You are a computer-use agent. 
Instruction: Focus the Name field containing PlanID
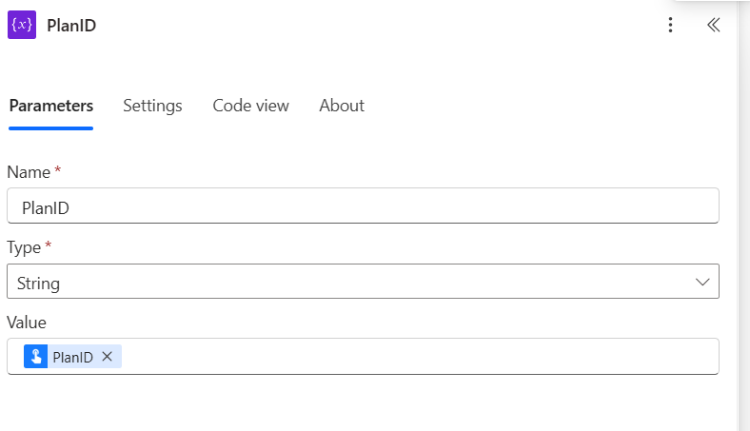[x=362, y=206]
